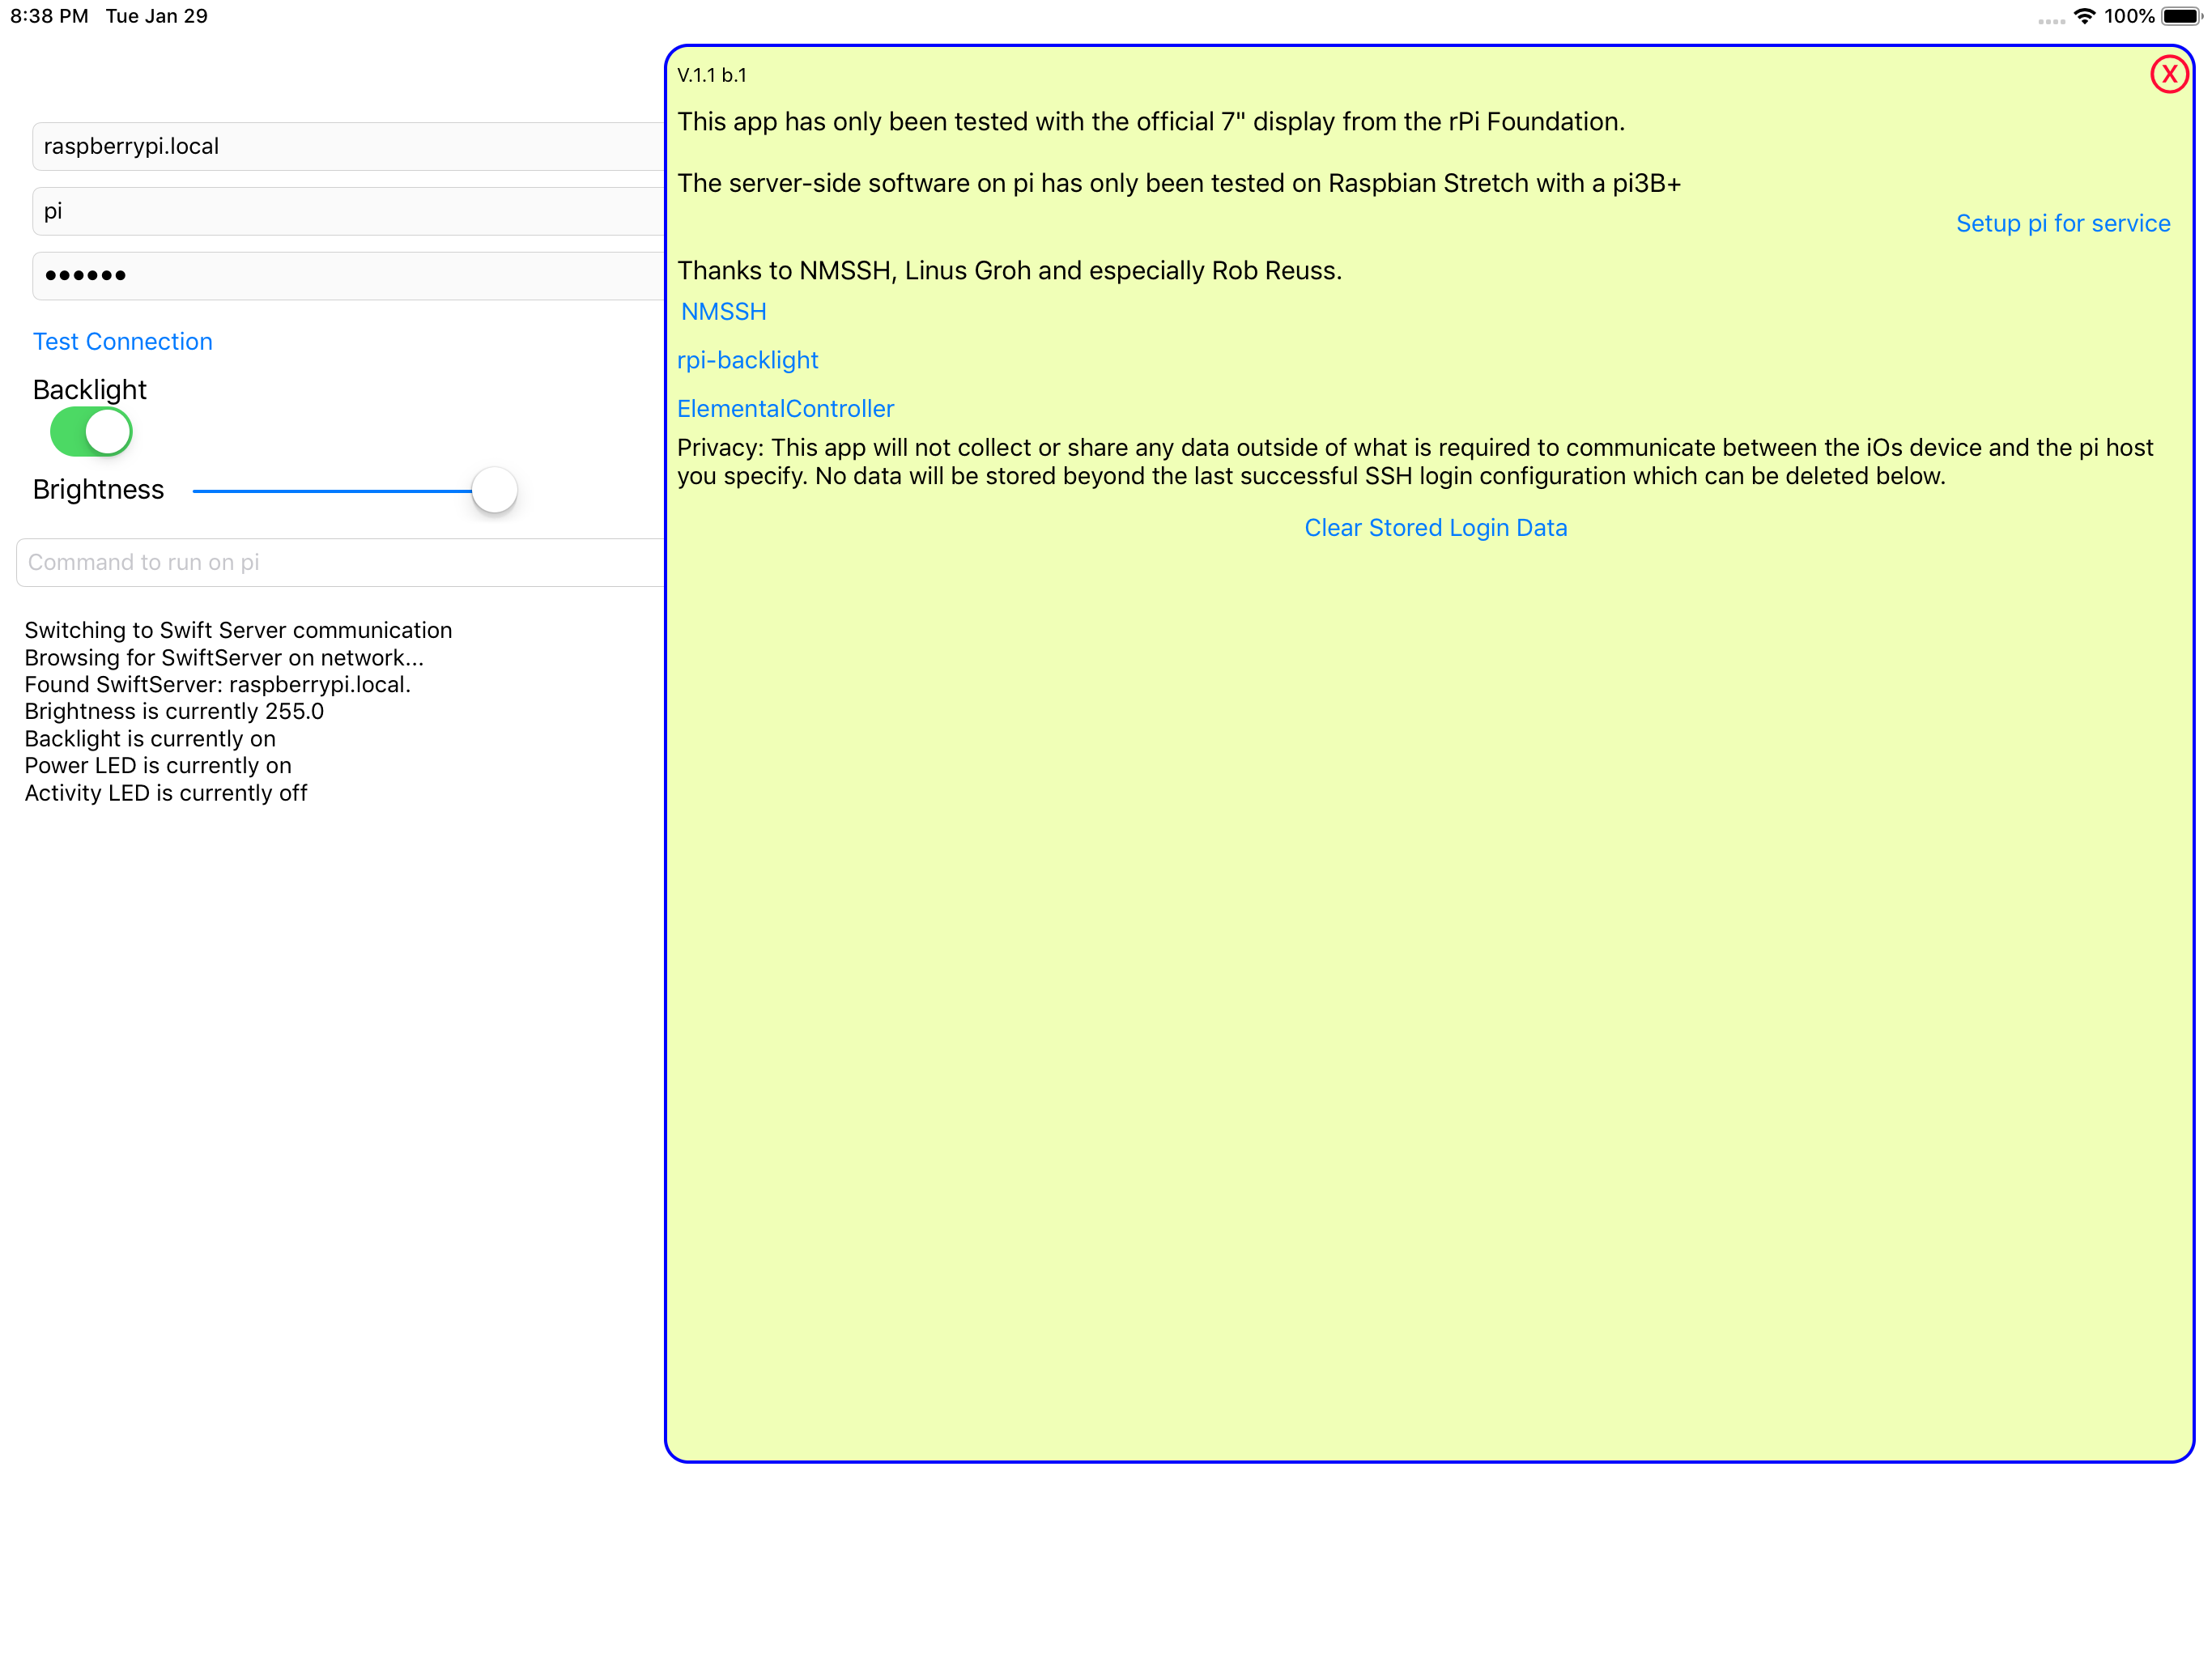Open Setup pi for service link
Viewport: 2212px width, 1658px height.
[x=2062, y=223]
